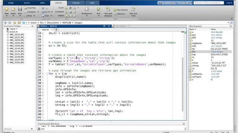
Task: Click the Advance button
Action: click(x=119, y=14)
